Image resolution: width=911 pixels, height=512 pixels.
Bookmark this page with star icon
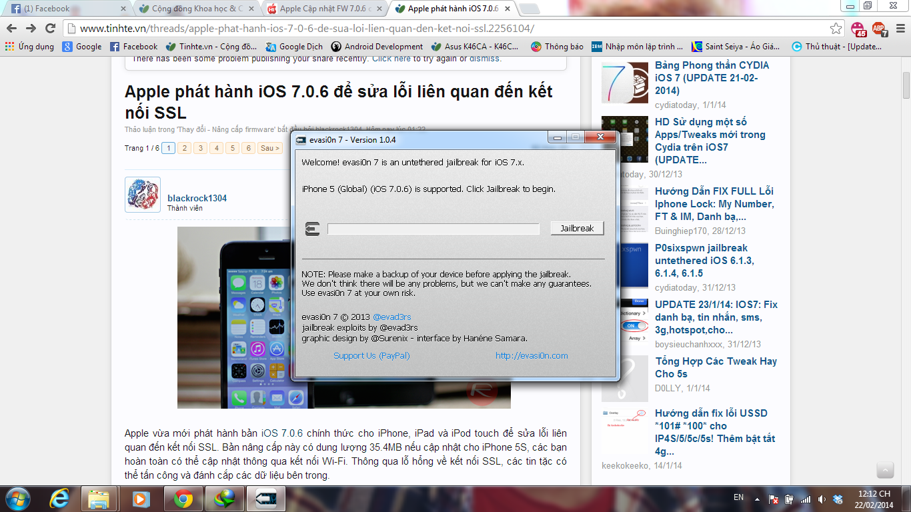click(836, 29)
